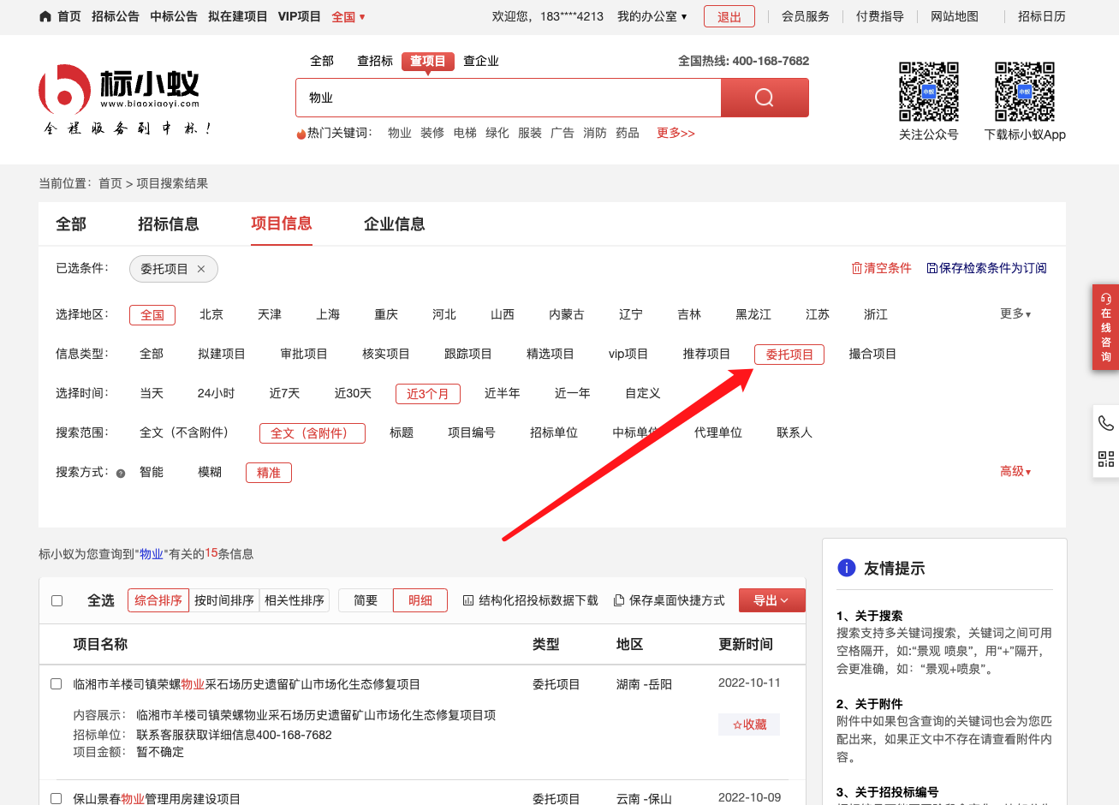Go to the home icon in top navigation

(45, 16)
